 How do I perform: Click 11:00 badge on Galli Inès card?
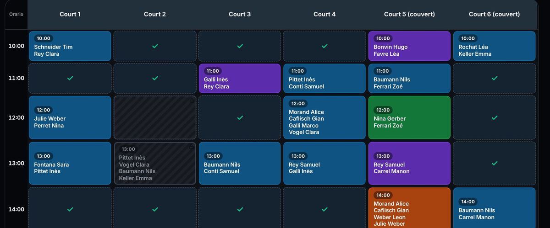[213, 71]
